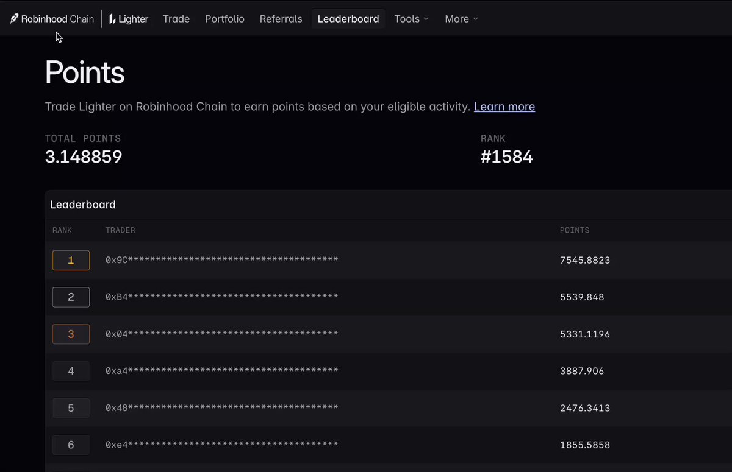Select trader address starting with 0xB4
The width and height of the screenshot is (732, 472).
click(222, 297)
